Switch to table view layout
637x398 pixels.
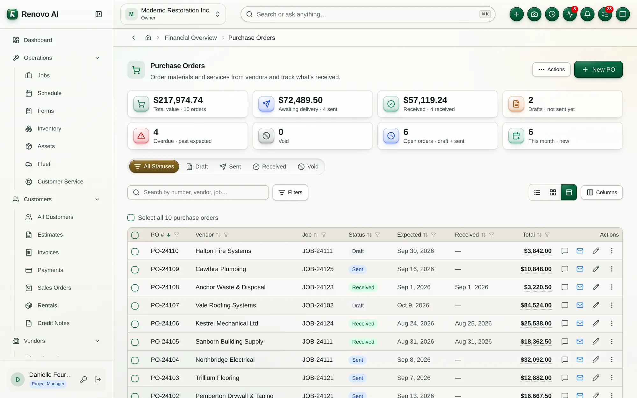pos(569,192)
